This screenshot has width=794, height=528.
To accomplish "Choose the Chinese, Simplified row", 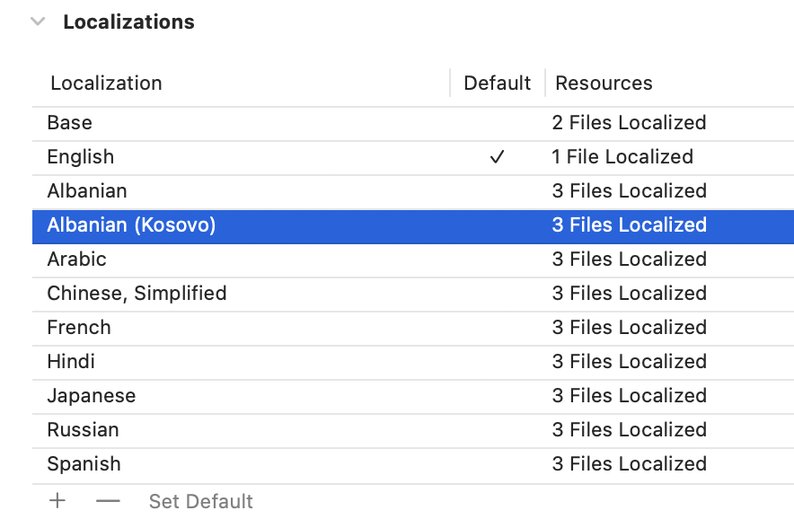I will pyautogui.click(x=137, y=294).
